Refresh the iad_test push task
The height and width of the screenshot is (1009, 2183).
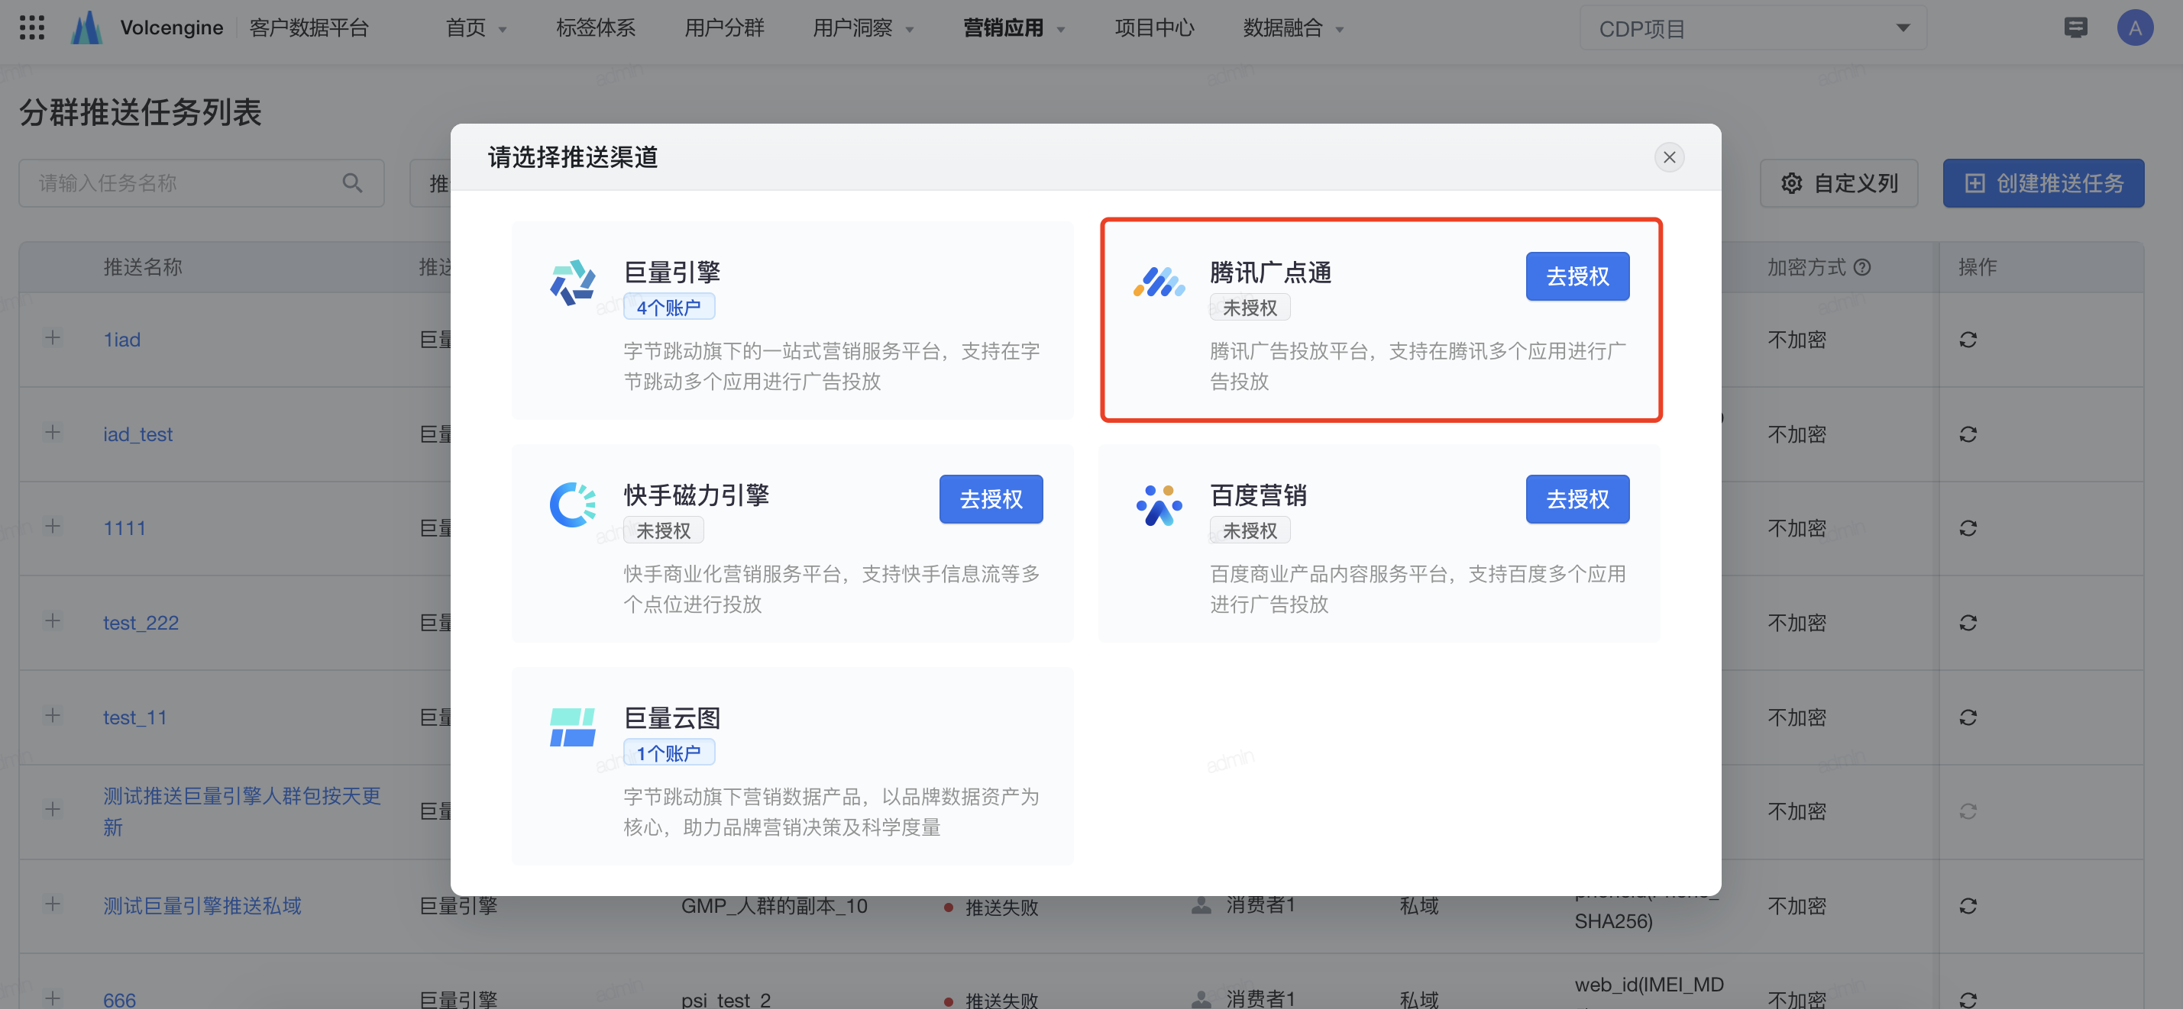(x=1968, y=435)
